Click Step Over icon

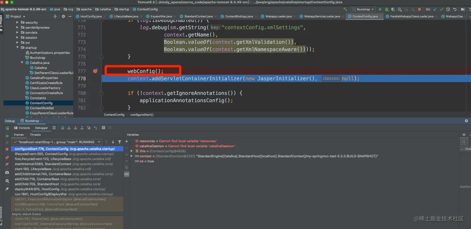coord(62,128)
